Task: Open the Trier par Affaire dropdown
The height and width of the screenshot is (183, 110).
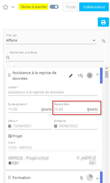Action: tap(51, 40)
